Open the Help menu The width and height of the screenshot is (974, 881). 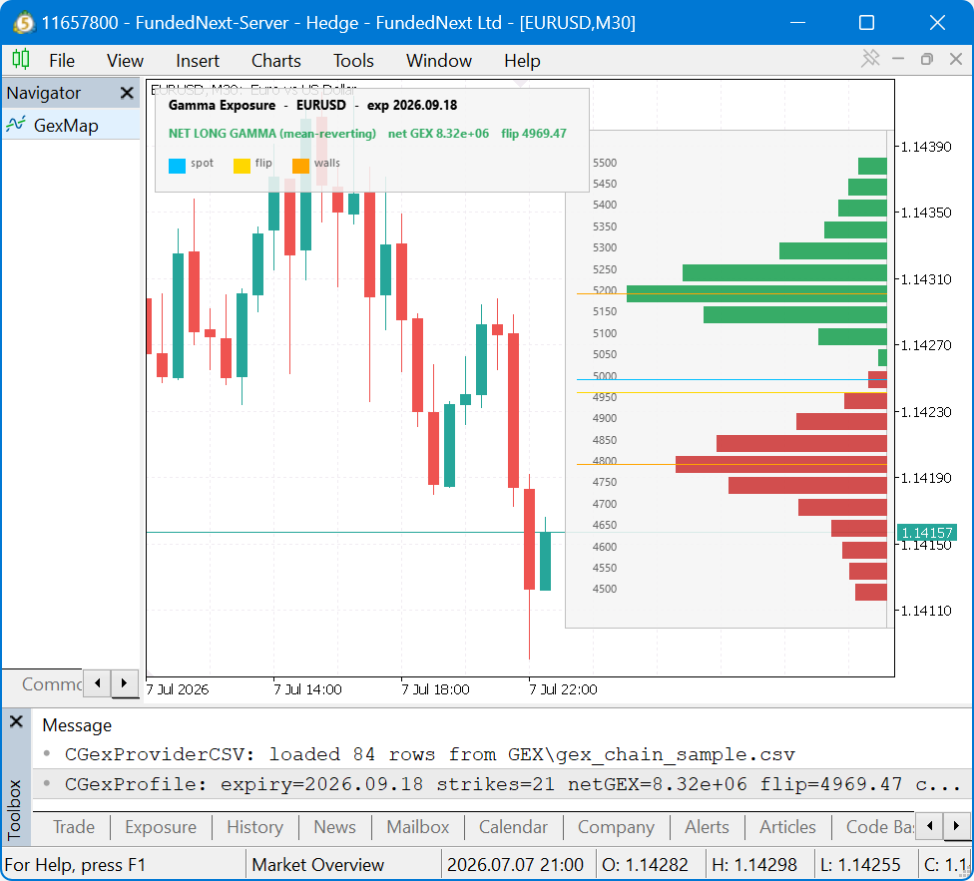click(x=522, y=61)
